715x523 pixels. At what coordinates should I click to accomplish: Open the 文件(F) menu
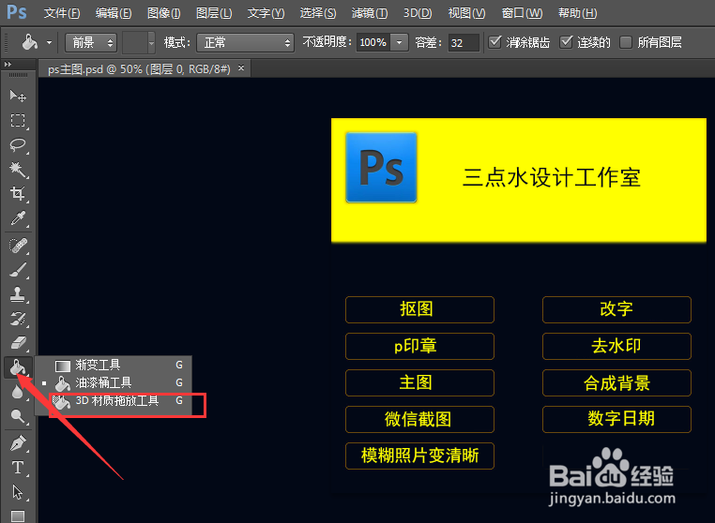tap(62, 13)
